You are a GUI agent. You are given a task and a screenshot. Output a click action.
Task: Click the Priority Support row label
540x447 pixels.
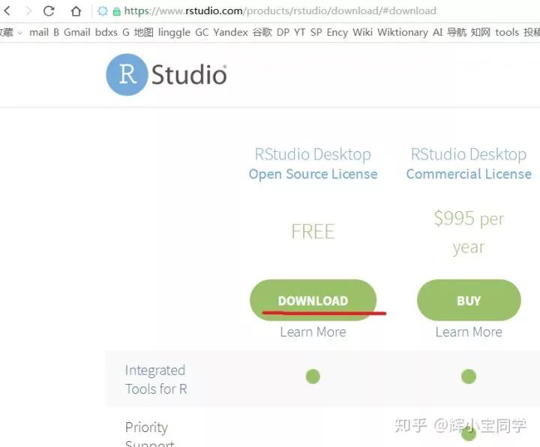150,434
